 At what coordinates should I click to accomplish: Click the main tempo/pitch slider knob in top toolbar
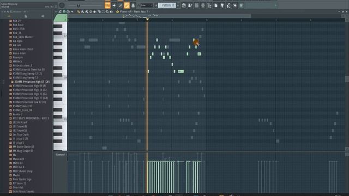tap(78, 5)
